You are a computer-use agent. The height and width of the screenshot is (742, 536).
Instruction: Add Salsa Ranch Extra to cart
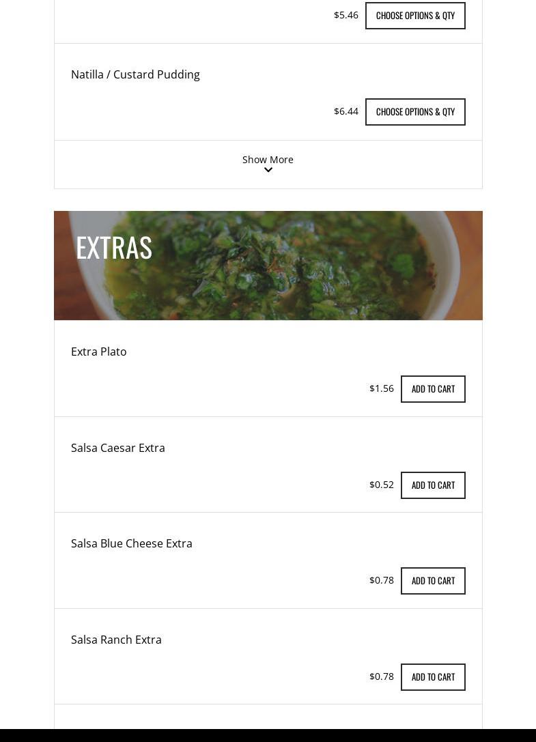[x=433, y=677]
